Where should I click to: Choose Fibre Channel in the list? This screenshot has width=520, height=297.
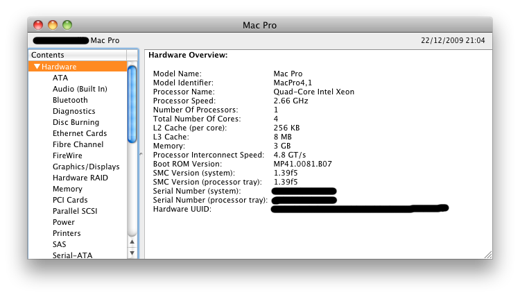click(x=78, y=145)
